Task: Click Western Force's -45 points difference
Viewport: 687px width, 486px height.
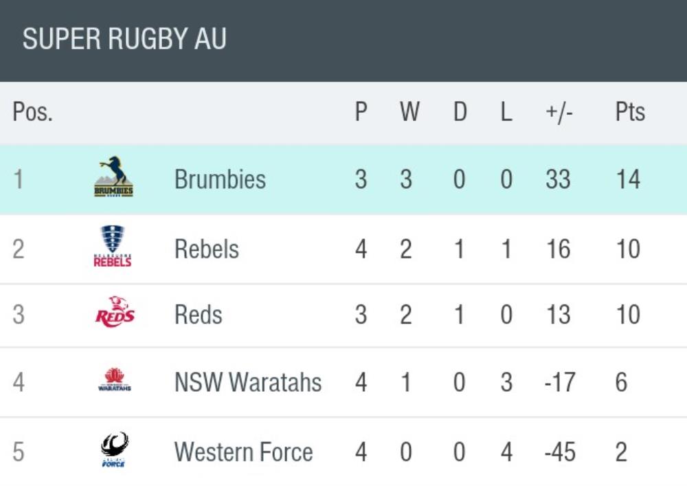Action: coord(559,452)
